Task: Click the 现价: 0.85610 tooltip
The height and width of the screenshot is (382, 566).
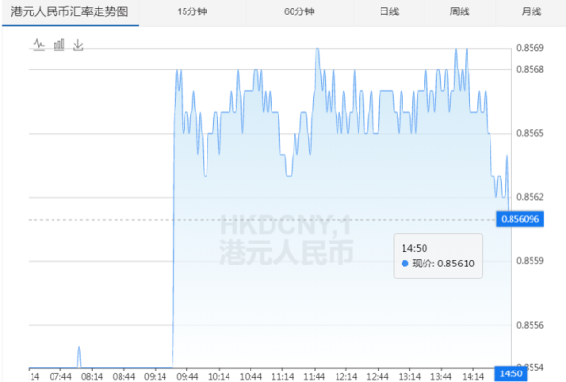Action: pos(438,256)
